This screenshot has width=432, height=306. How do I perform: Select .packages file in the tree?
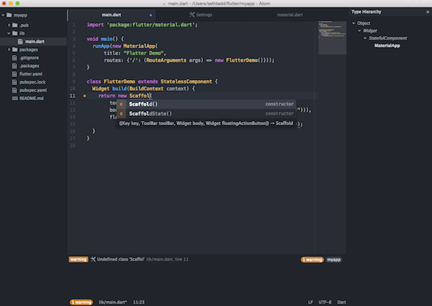coord(30,66)
